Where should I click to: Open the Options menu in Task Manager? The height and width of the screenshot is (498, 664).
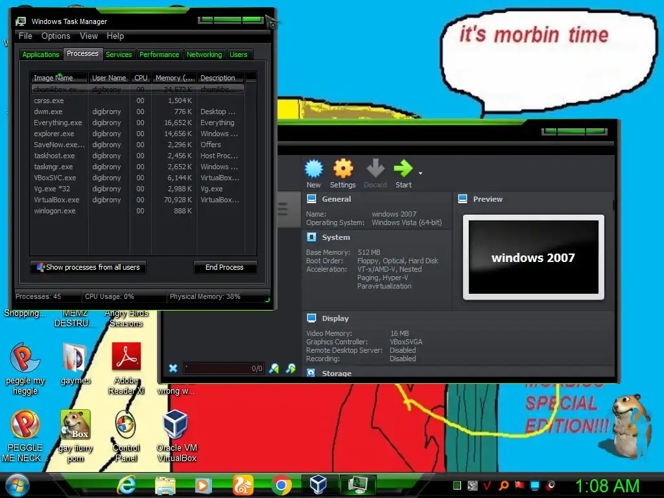[x=56, y=36]
